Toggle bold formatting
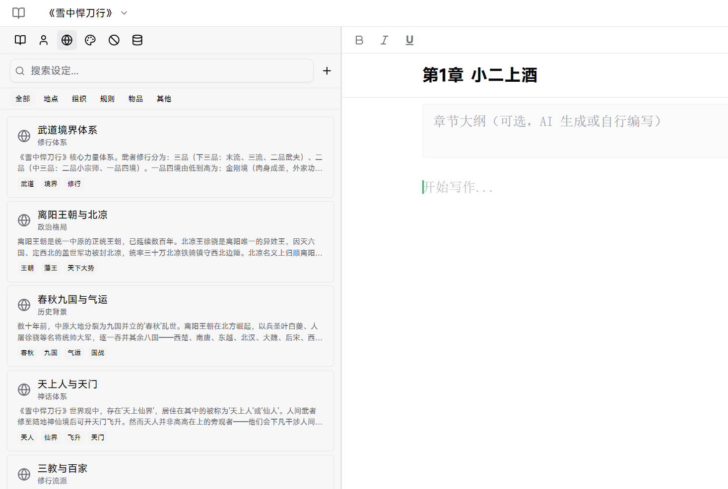Screen dimensions: 728x489 click(x=359, y=40)
